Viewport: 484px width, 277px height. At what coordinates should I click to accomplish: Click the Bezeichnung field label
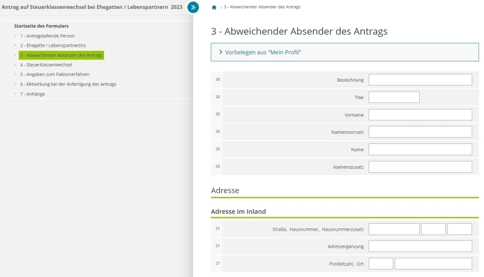(x=350, y=80)
